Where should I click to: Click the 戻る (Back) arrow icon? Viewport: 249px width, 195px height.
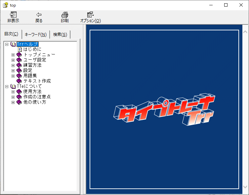[39, 15]
